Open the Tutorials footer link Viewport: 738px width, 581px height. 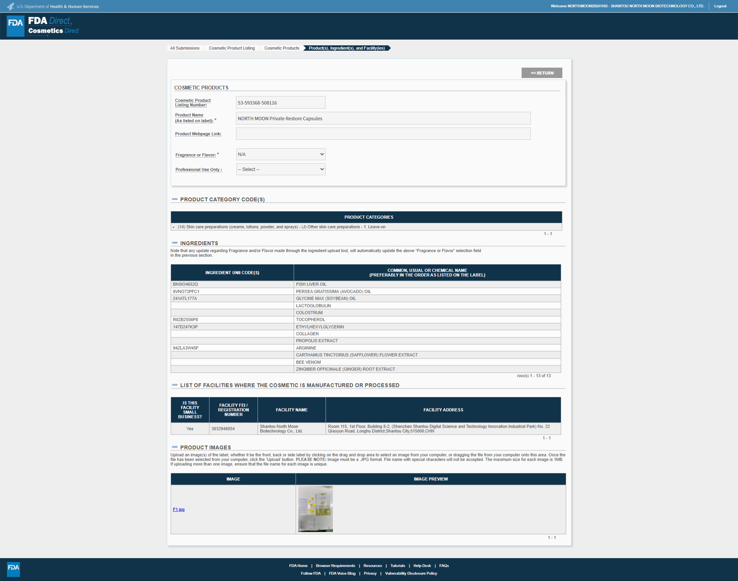pos(397,566)
